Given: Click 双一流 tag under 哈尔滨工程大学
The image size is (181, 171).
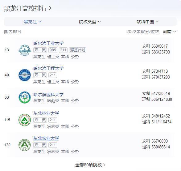Looking at the screenshot, I should coord(40,75).
